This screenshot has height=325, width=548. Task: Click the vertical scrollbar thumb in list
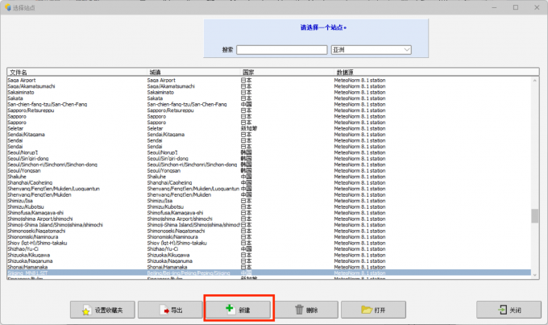pos(534,216)
